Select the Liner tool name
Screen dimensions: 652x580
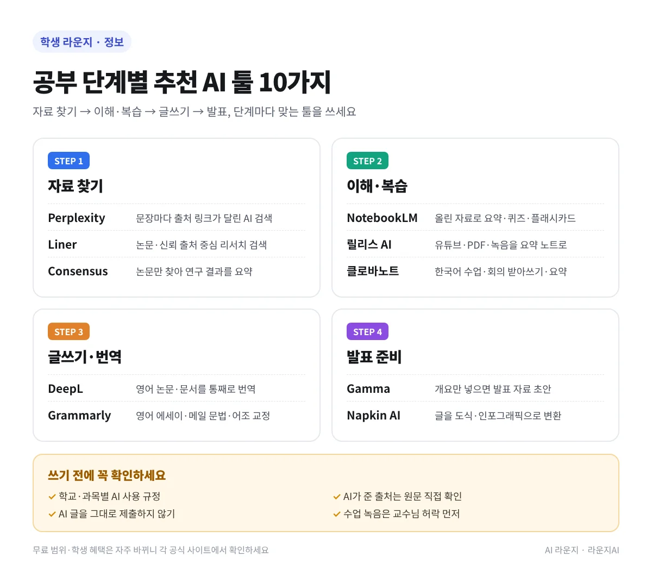[62, 244]
